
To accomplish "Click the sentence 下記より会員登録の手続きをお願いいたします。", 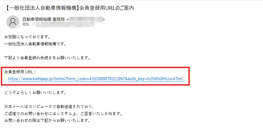I will click(47, 58).
